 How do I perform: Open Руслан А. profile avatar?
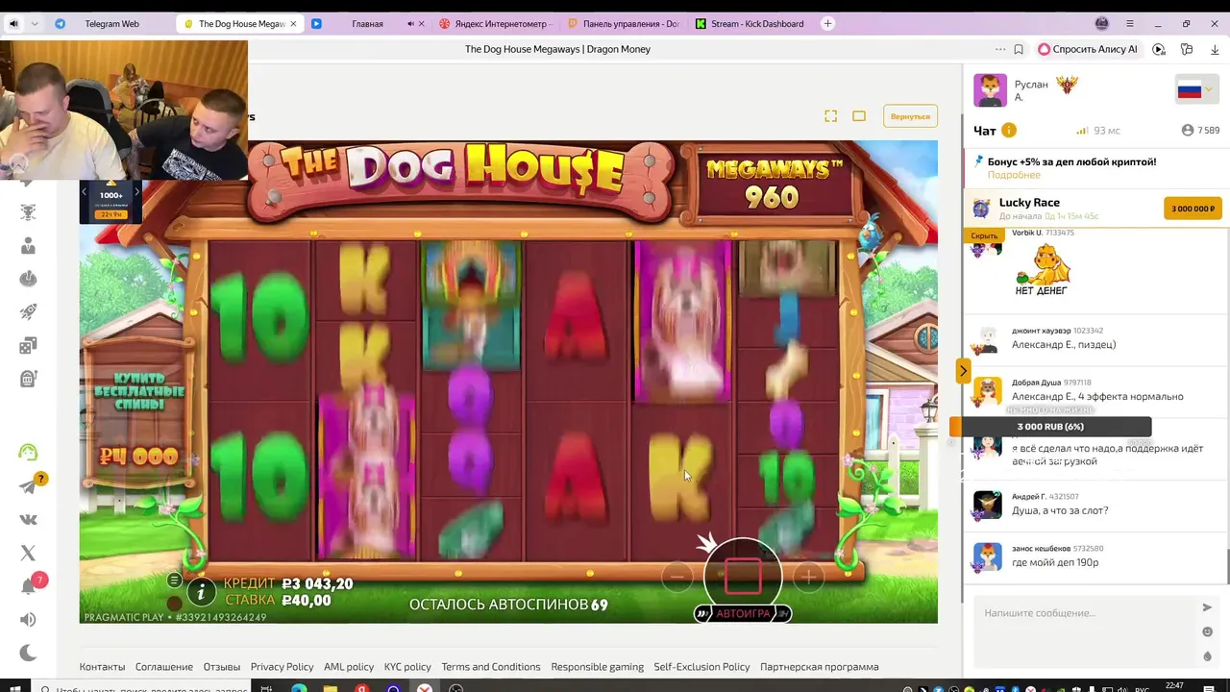pyautogui.click(x=990, y=90)
